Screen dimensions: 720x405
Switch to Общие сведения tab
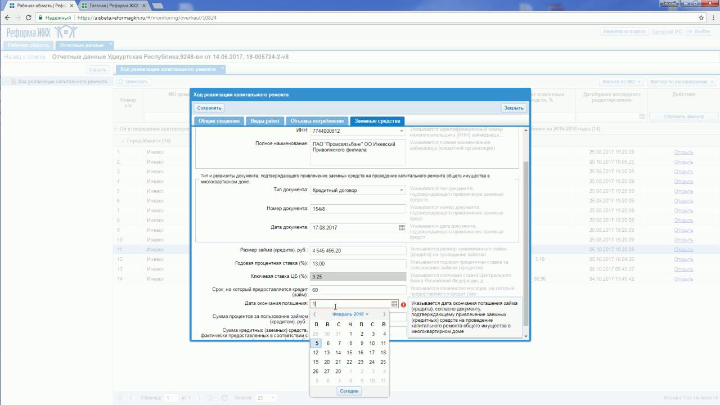[219, 121]
